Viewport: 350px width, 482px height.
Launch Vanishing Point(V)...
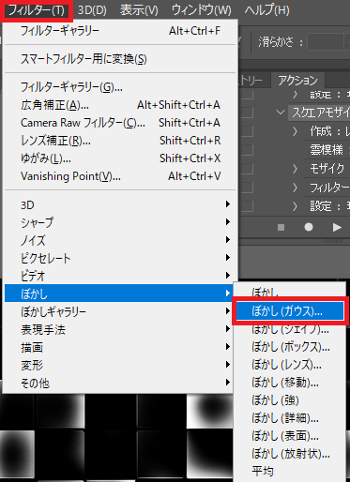coord(120,176)
